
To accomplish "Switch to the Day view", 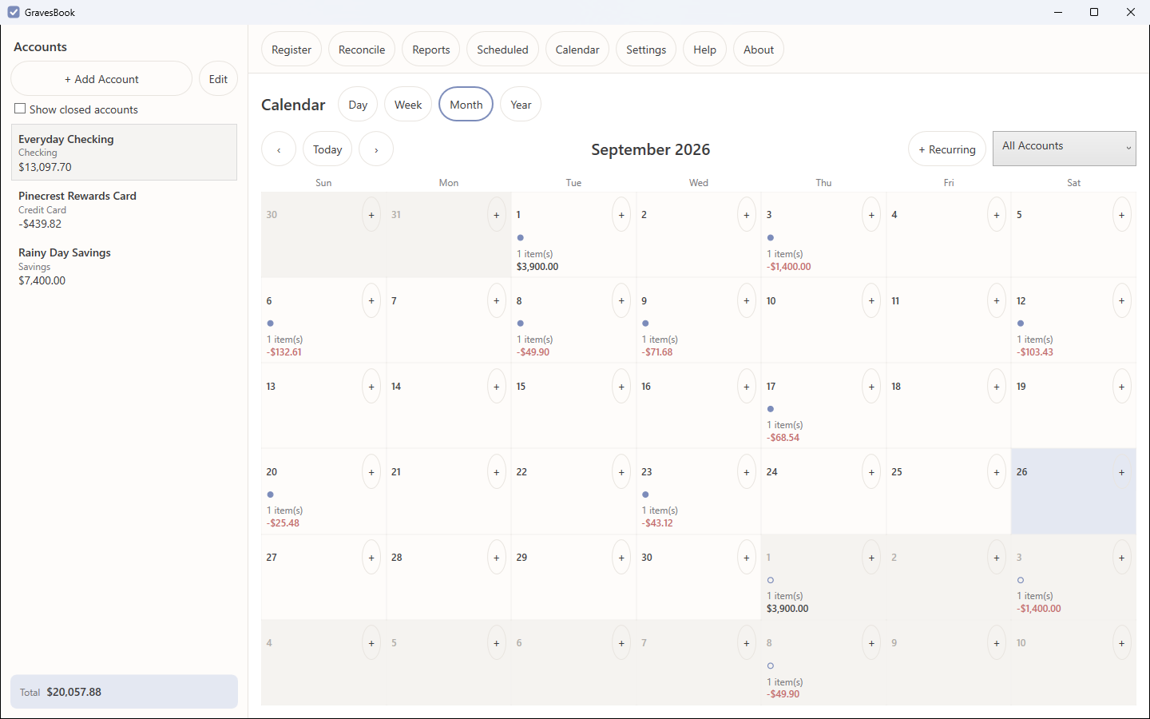I will coord(358,105).
